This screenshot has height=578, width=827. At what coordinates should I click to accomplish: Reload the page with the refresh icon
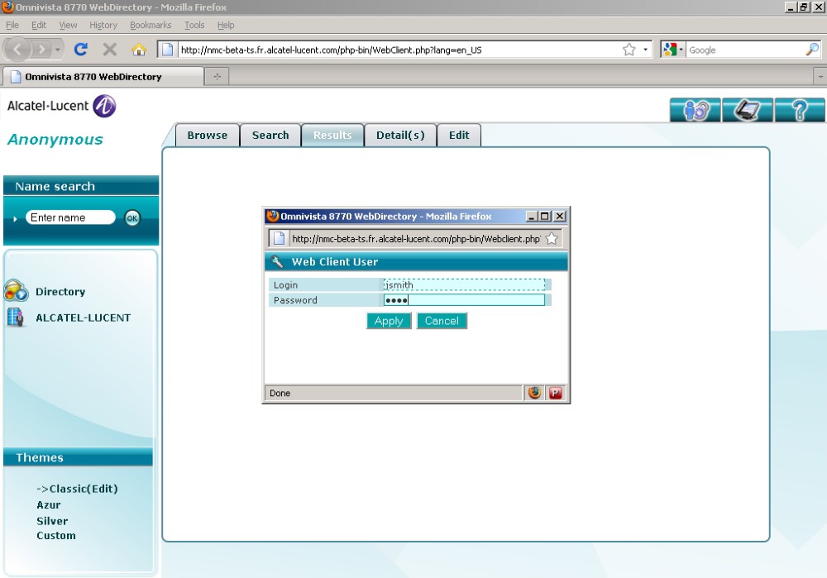pyautogui.click(x=81, y=50)
